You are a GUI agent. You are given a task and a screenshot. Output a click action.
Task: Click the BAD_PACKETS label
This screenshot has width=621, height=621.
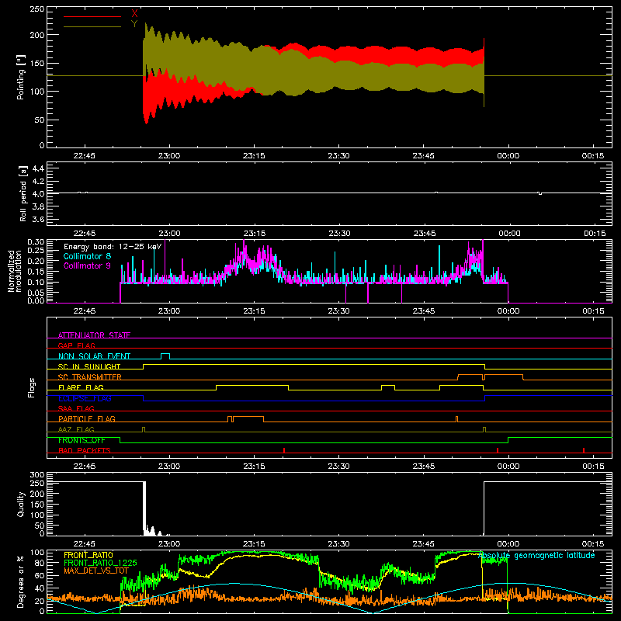point(85,450)
